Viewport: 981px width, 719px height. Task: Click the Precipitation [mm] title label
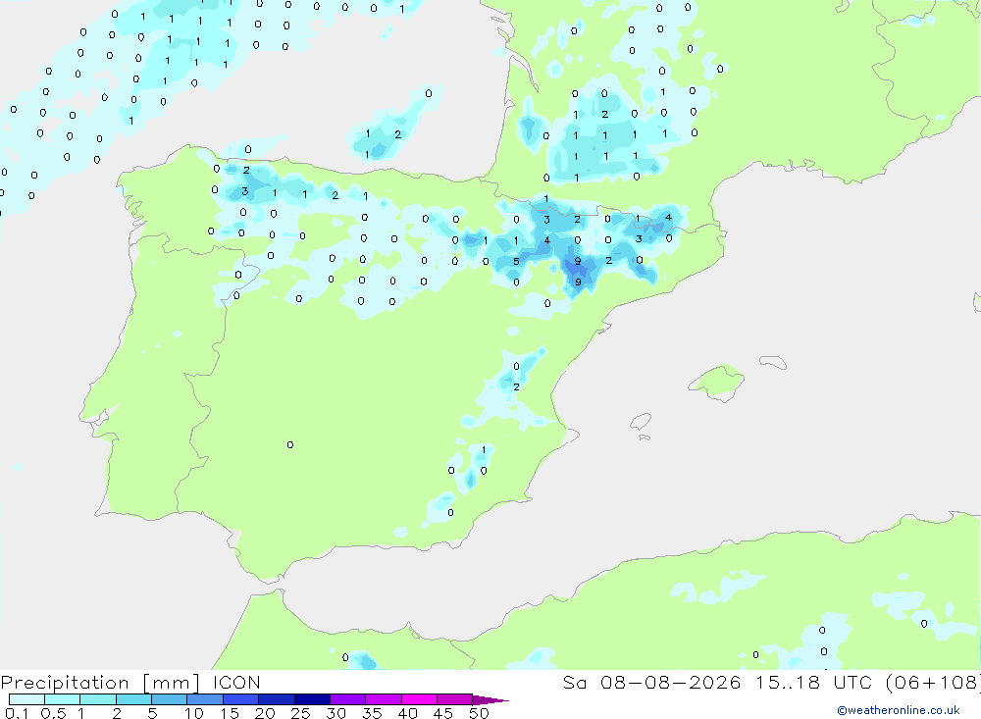coord(100,683)
